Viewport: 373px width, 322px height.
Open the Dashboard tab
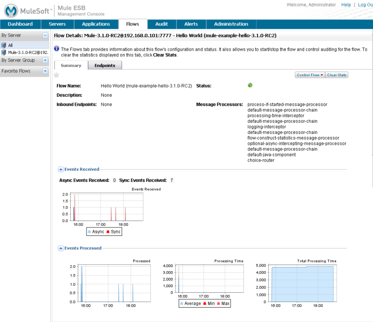click(x=20, y=24)
